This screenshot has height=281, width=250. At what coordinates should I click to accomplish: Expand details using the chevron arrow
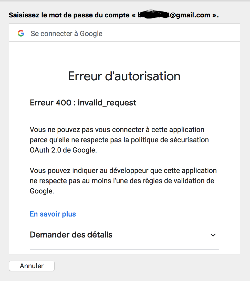coord(213,235)
